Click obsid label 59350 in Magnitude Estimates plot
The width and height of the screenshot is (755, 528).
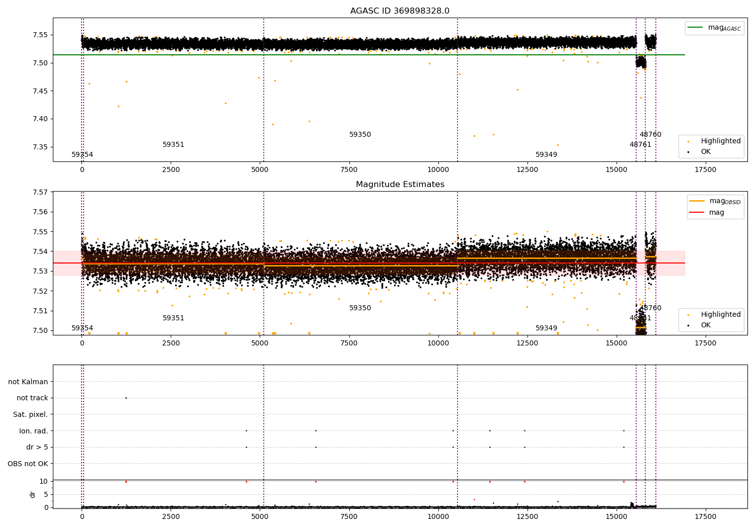[360, 308]
